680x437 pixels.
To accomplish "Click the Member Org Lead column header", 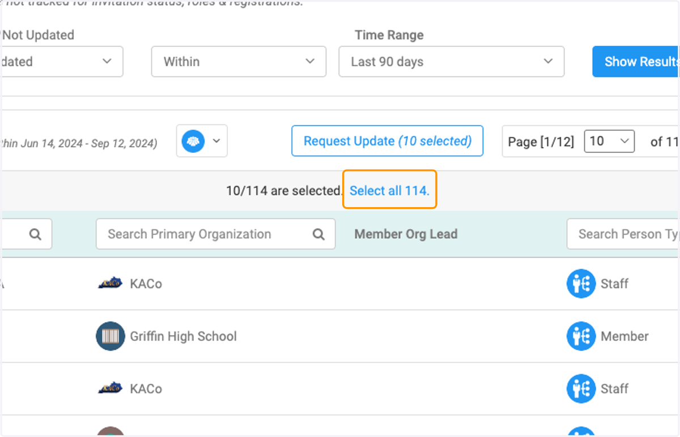I will (x=406, y=234).
